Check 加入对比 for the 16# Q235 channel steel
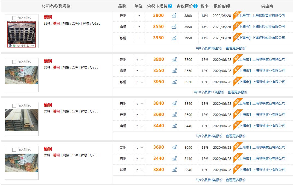Screen dimensions: 293x185 (14, 150)
